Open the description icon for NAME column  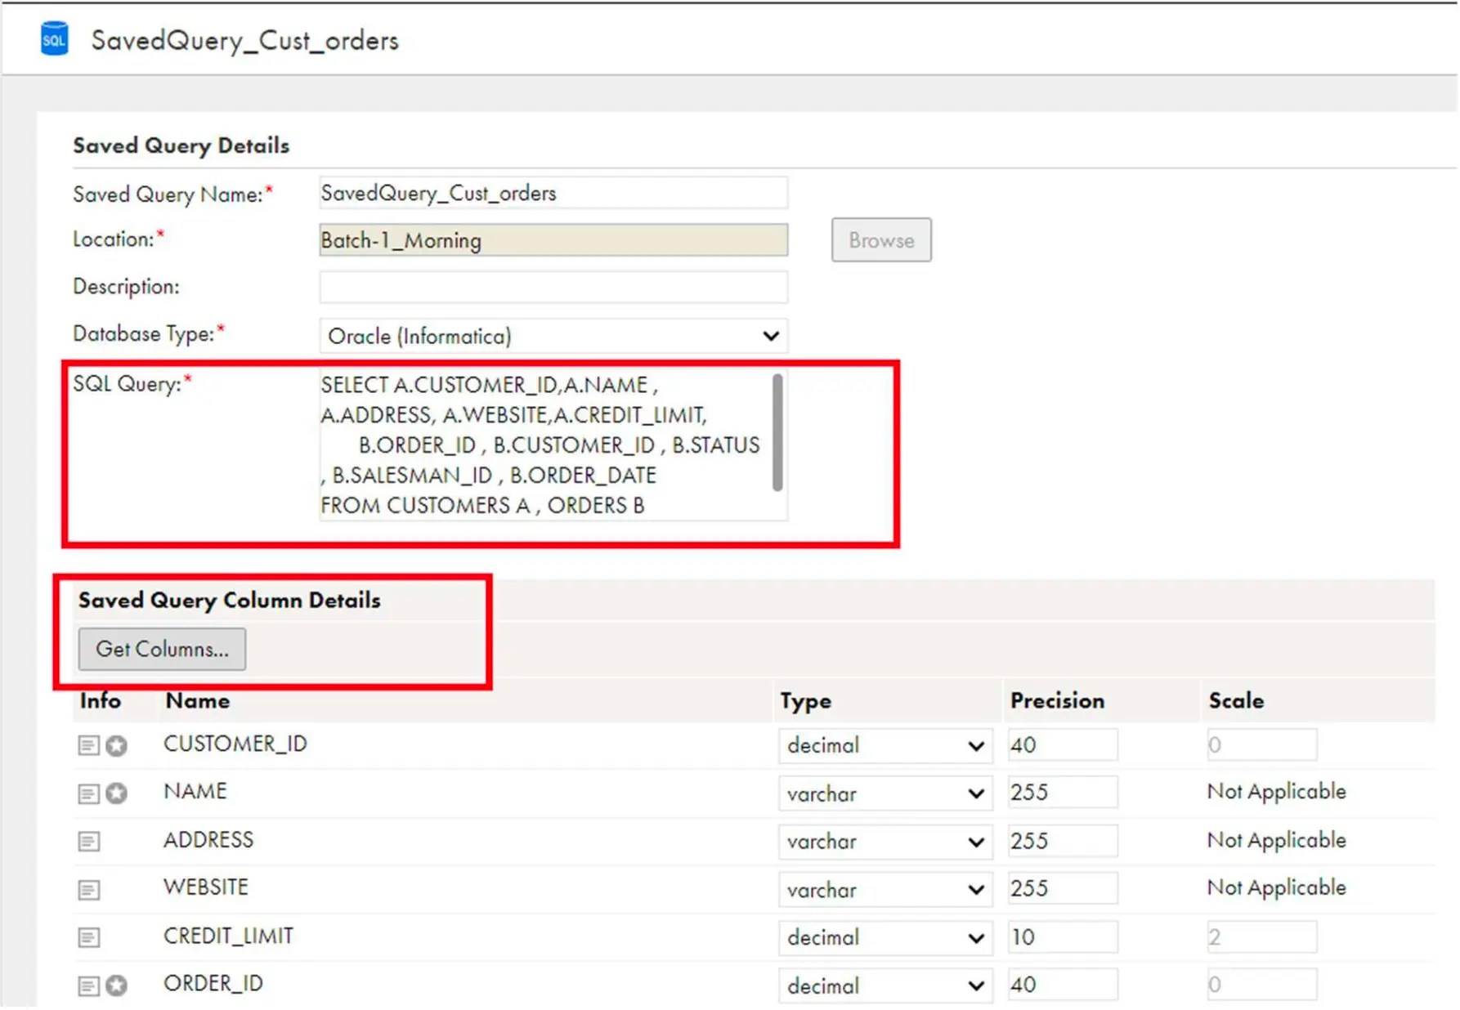click(x=87, y=792)
